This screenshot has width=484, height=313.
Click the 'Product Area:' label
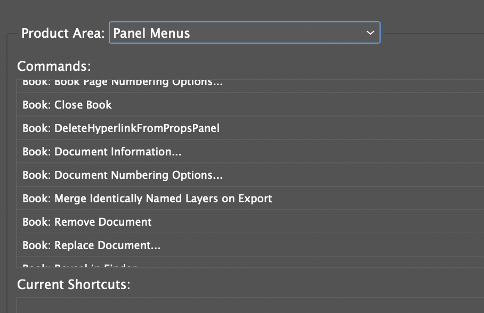tap(63, 33)
